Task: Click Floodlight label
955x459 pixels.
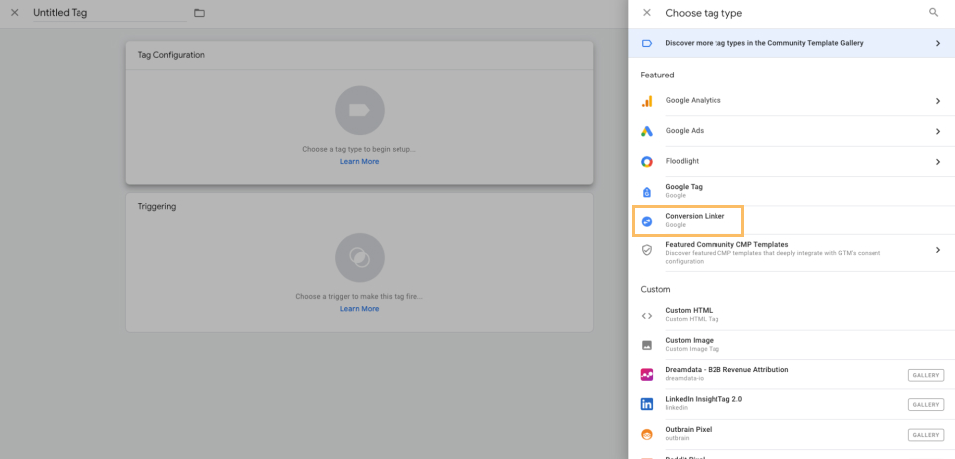Action: click(682, 161)
